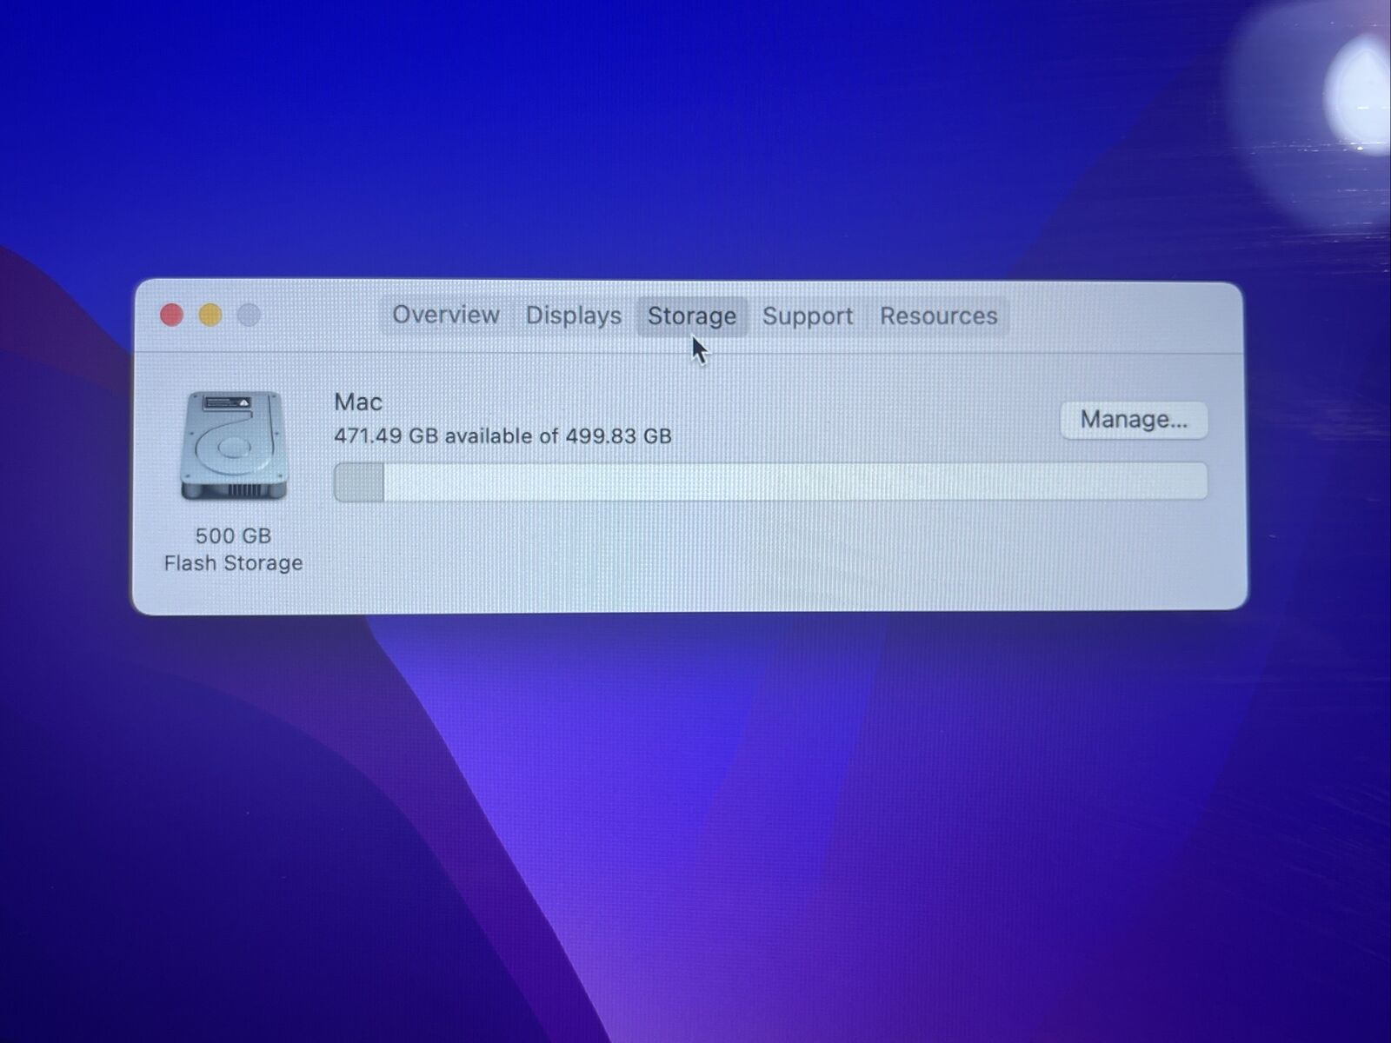Click the "Flash Storage" label

coord(233,563)
